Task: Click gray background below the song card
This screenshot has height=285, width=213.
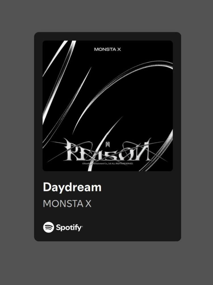Action: pos(106,263)
